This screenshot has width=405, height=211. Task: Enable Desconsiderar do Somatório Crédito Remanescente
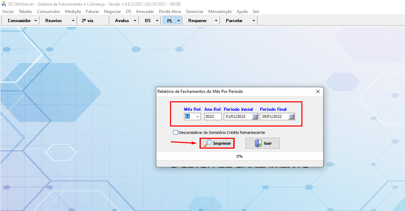[176, 132]
